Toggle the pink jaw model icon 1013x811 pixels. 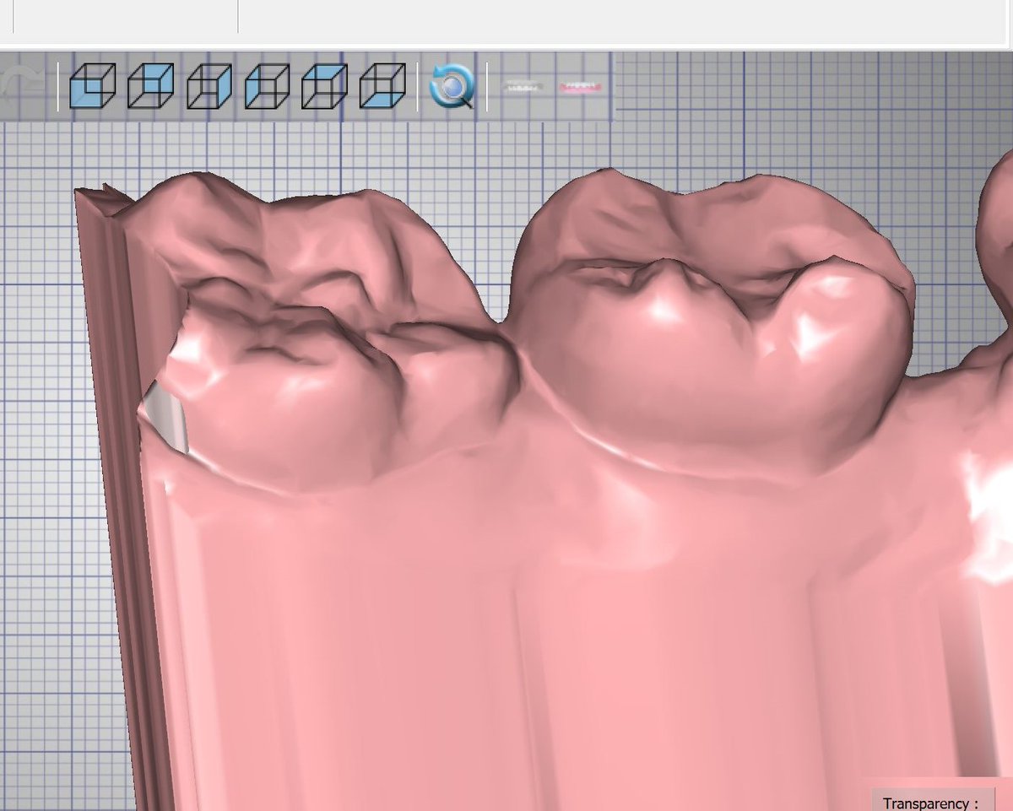(581, 86)
